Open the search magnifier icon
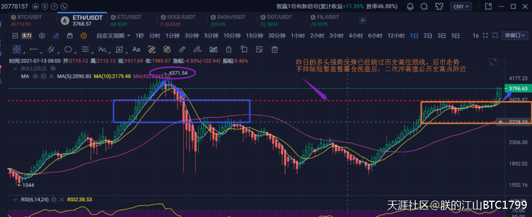532x217 pixels. click(424, 6)
